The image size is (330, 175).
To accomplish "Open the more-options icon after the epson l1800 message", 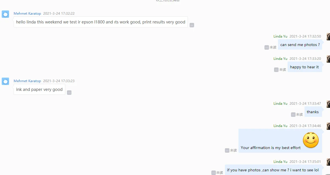I will (x=192, y=25).
